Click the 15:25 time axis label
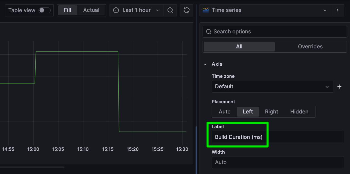This screenshot has height=174, width=350. click(x=157, y=149)
